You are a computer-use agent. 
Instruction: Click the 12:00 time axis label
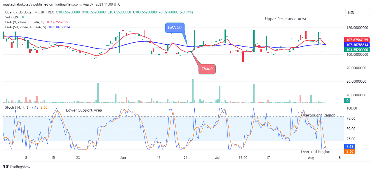click(243, 157)
